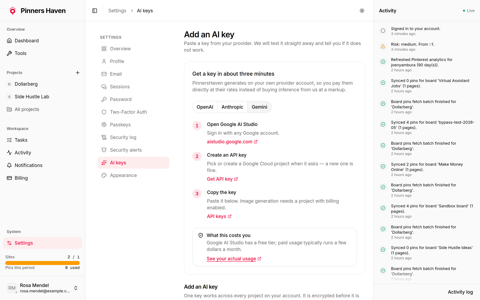Image resolution: width=480 pixels, height=300 pixels.
Task: Open the Sessions settings section
Action: (133, 86)
